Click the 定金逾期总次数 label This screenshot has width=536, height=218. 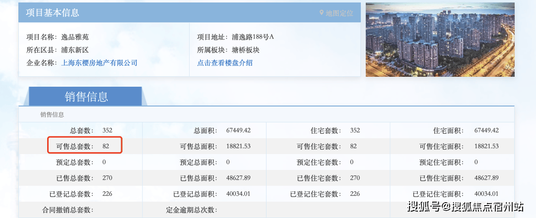click(191, 210)
